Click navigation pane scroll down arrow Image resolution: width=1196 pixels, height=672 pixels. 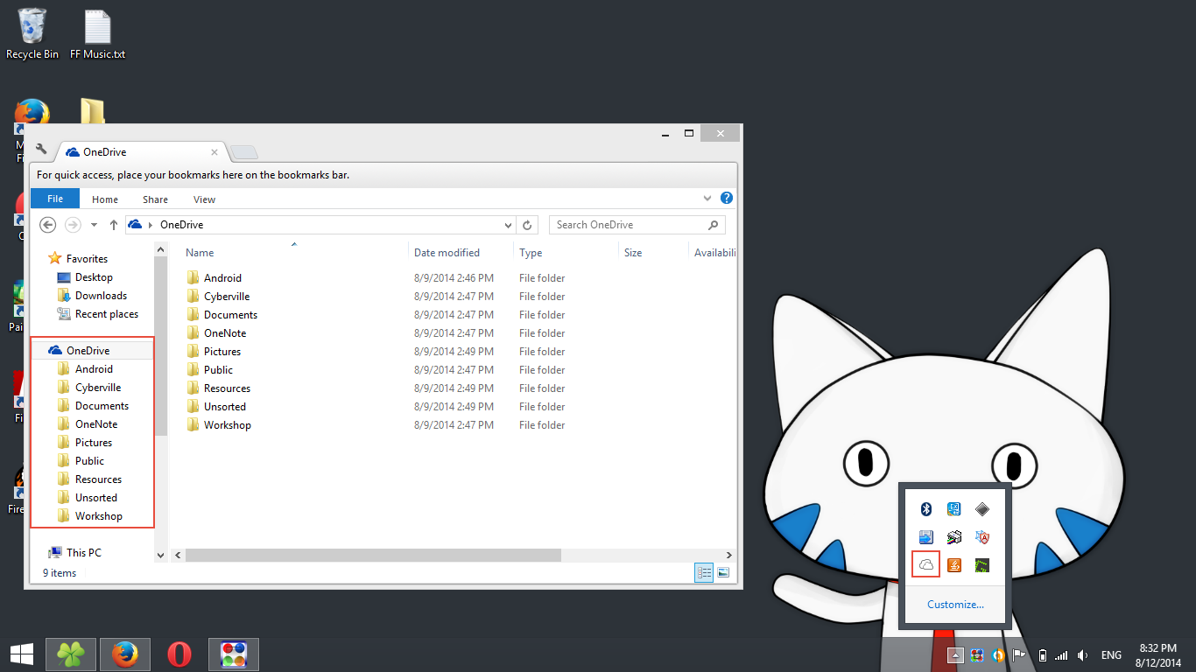point(160,555)
